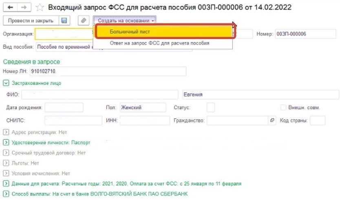The width and height of the screenshot is (340, 200).
Task: Click open icon in Гражданство field
Action: click(272, 121)
